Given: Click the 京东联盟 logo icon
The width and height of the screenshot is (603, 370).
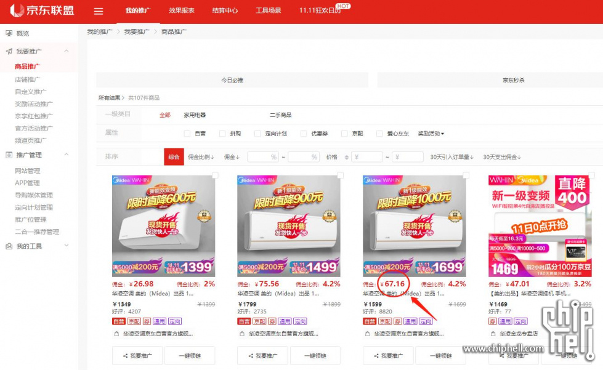Looking at the screenshot, I should [17, 10].
